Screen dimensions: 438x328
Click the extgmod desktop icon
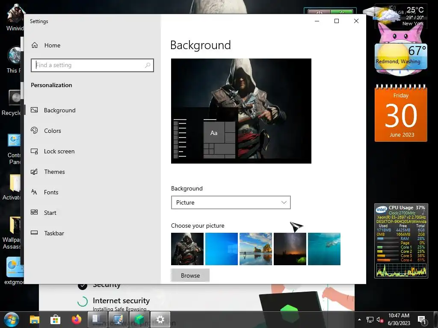click(x=13, y=271)
